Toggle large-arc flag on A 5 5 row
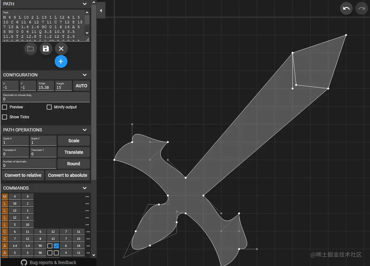370x266 pixels. [50, 253]
